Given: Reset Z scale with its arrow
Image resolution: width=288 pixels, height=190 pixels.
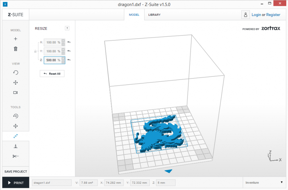Looking at the screenshot, I should click(69, 60).
